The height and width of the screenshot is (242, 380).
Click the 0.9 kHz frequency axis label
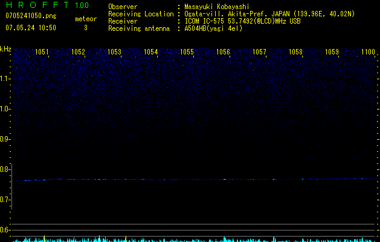pos(4,139)
